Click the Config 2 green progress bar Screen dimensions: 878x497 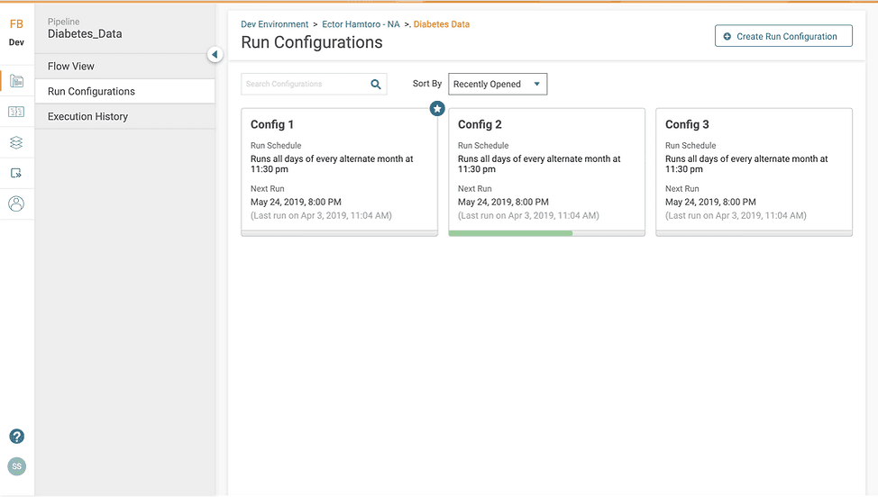coord(510,233)
